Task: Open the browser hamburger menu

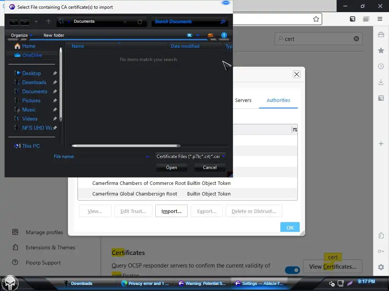Action: coord(380,19)
